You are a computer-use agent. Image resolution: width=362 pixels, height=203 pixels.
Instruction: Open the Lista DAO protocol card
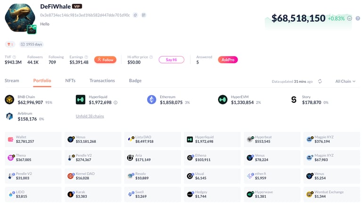coord(153,139)
